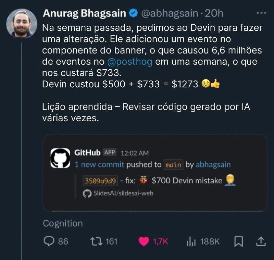
Task: Repost the tweet via retweet icon
Action: tap(96, 241)
